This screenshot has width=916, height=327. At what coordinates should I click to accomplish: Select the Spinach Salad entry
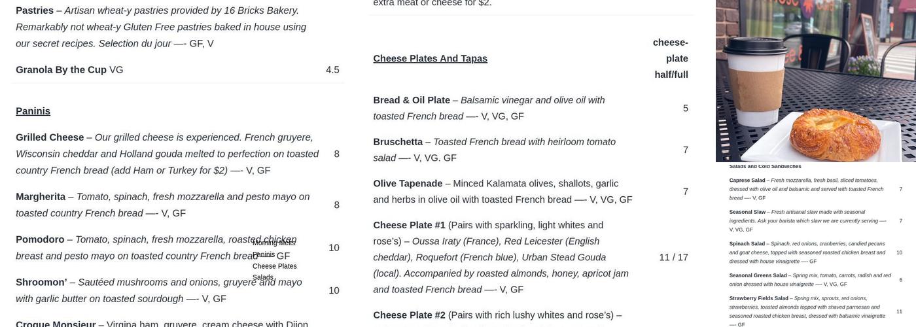click(747, 244)
